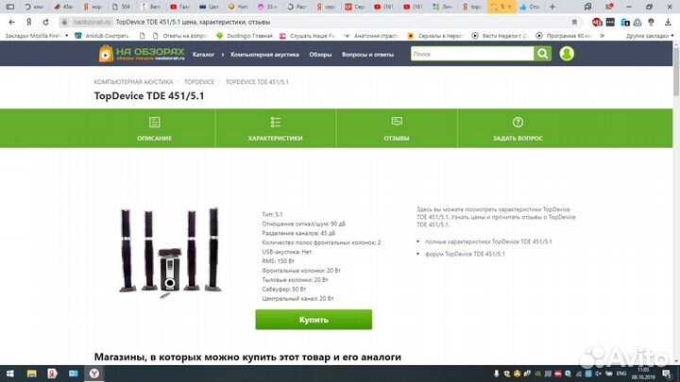Viewport: 680px width, 382px height.
Task: Open the Windows notification center icon
Action: point(667,374)
